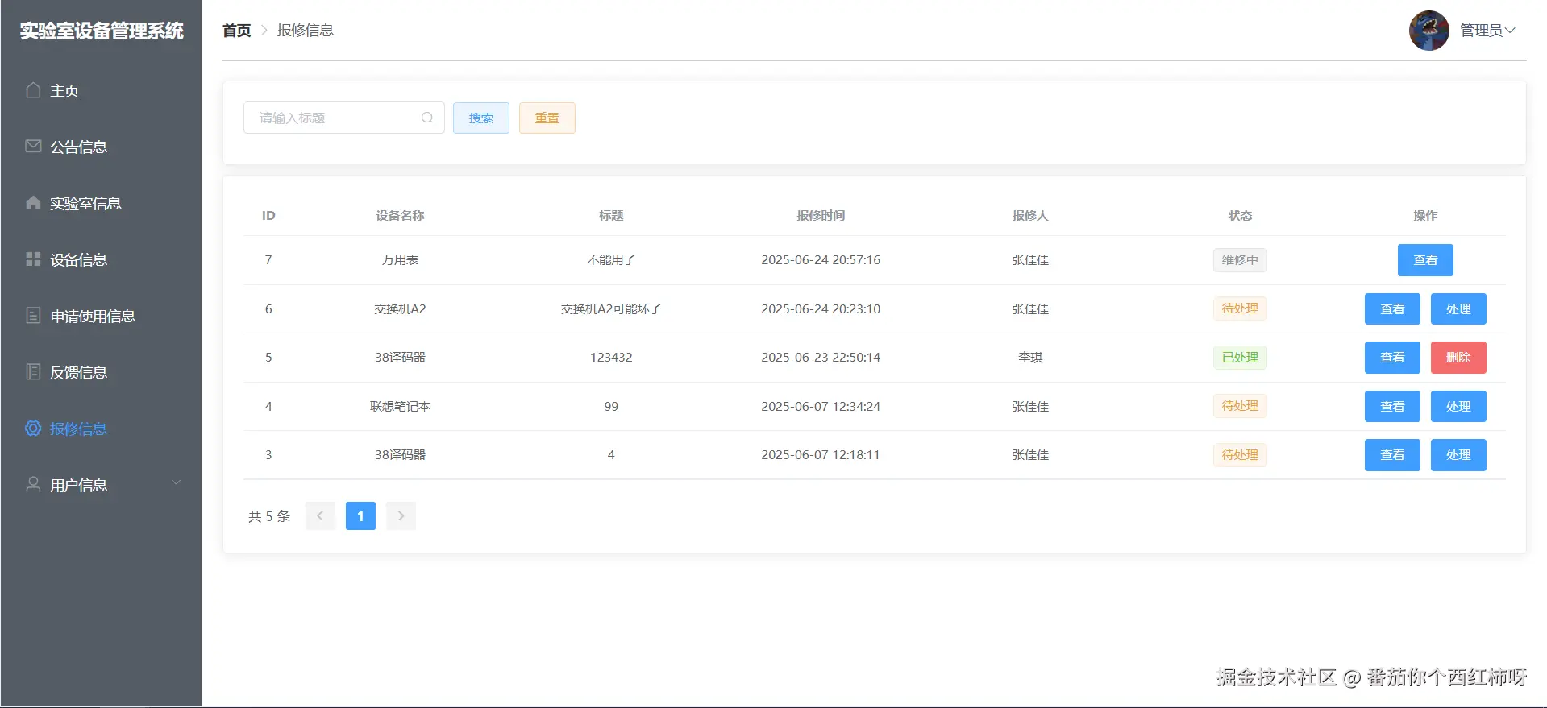Process the 联想笔记本 repair request
This screenshot has width=1547, height=708.
coord(1458,407)
